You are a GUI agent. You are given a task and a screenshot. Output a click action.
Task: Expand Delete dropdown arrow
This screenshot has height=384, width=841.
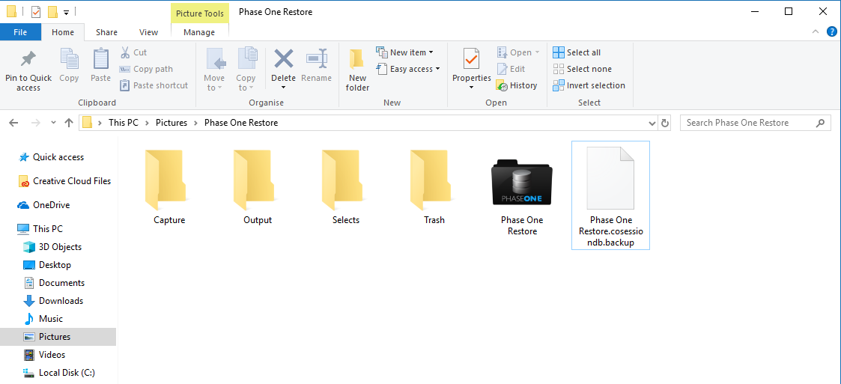click(x=283, y=88)
